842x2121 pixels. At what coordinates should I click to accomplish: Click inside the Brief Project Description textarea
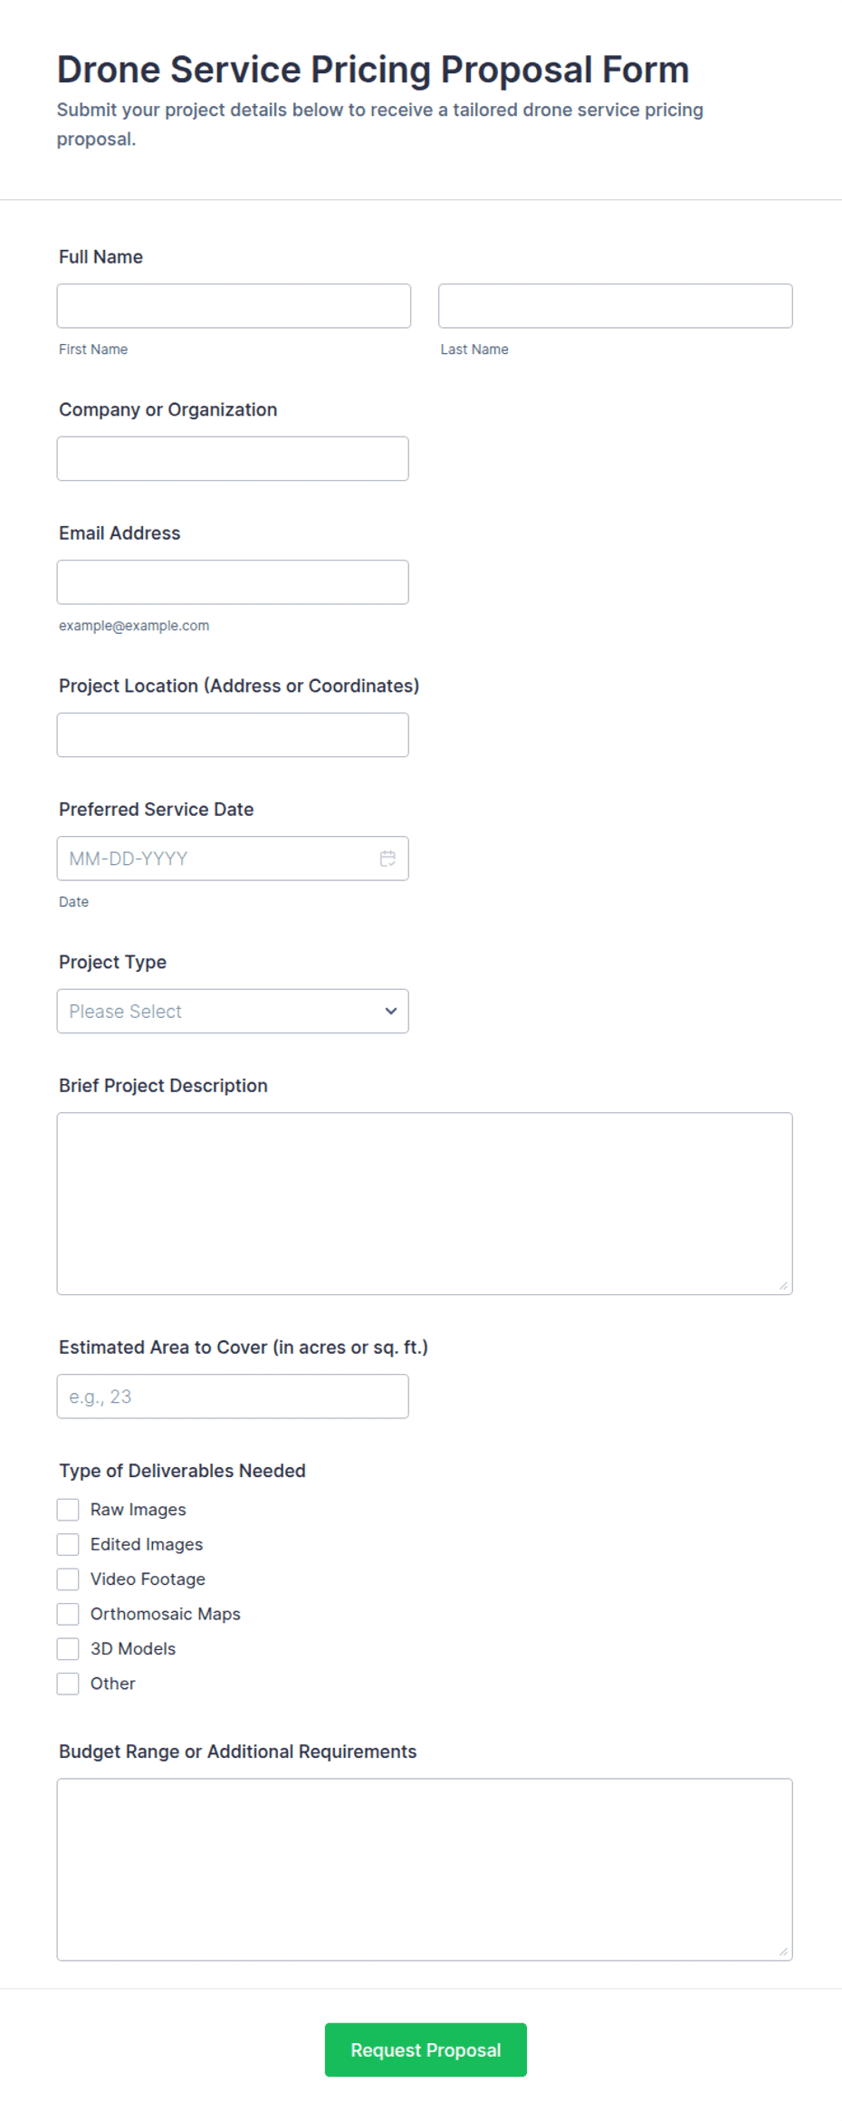pos(425,1204)
